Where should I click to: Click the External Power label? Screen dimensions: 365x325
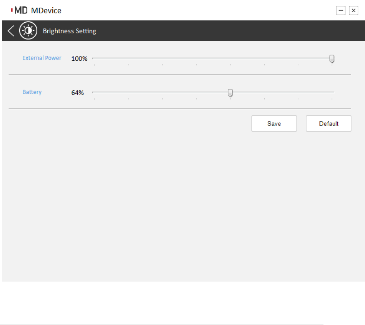42,58
